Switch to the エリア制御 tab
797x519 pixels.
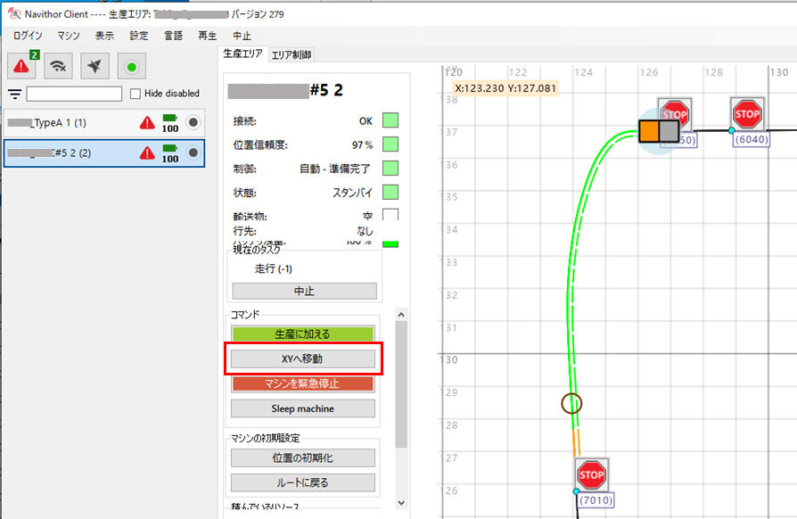click(x=292, y=54)
